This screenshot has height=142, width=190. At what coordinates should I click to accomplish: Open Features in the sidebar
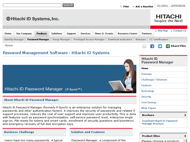pyautogui.click(x=146, y=85)
